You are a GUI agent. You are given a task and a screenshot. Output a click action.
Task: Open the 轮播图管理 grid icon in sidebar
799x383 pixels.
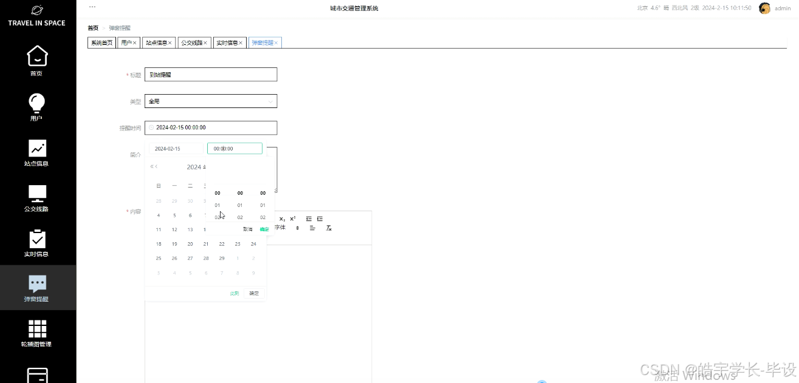click(37, 329)
